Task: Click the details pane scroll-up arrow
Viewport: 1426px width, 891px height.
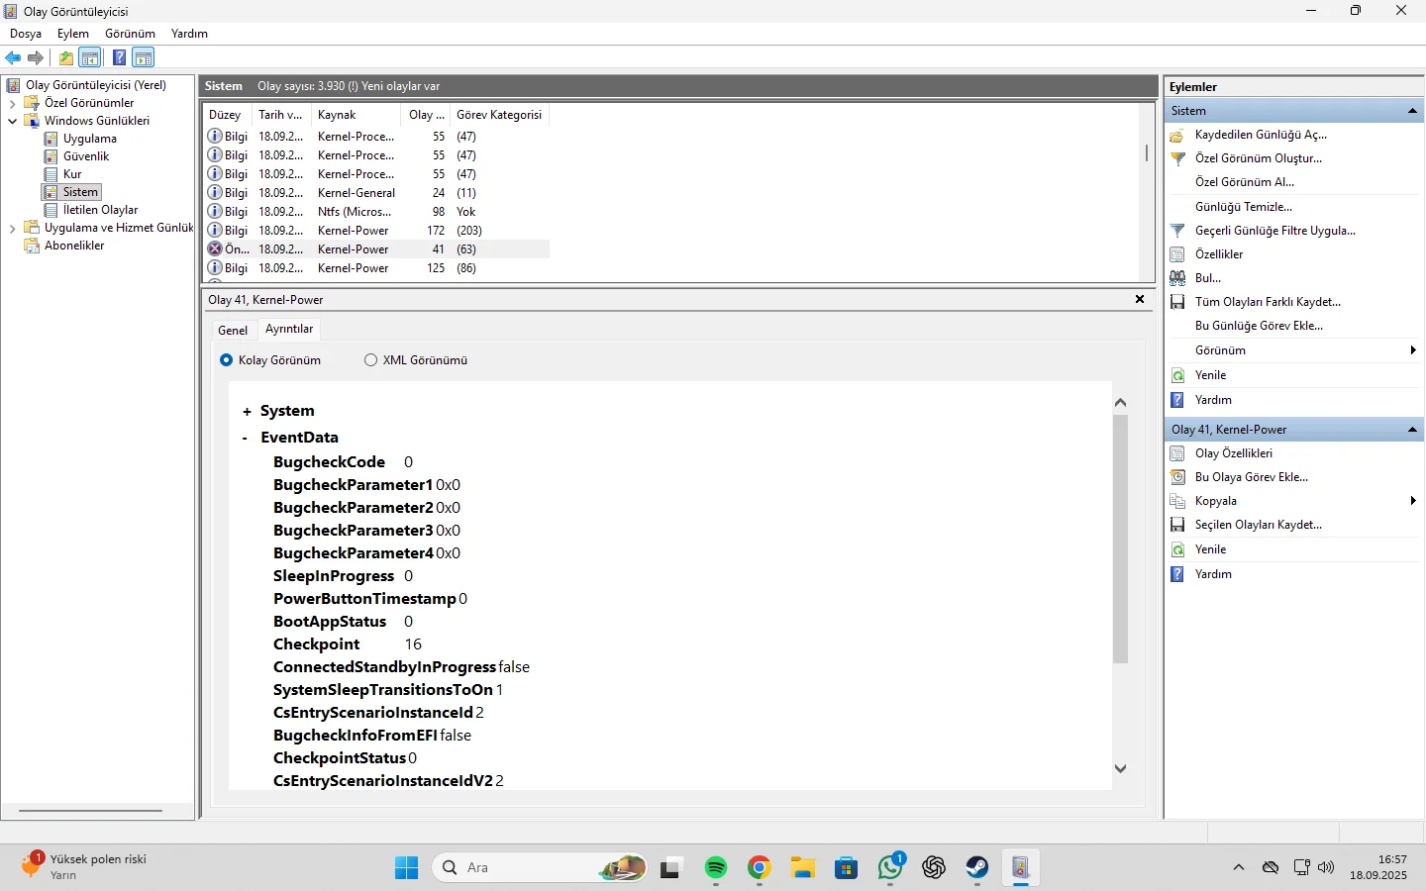Action: click(x=1121, y=402)
